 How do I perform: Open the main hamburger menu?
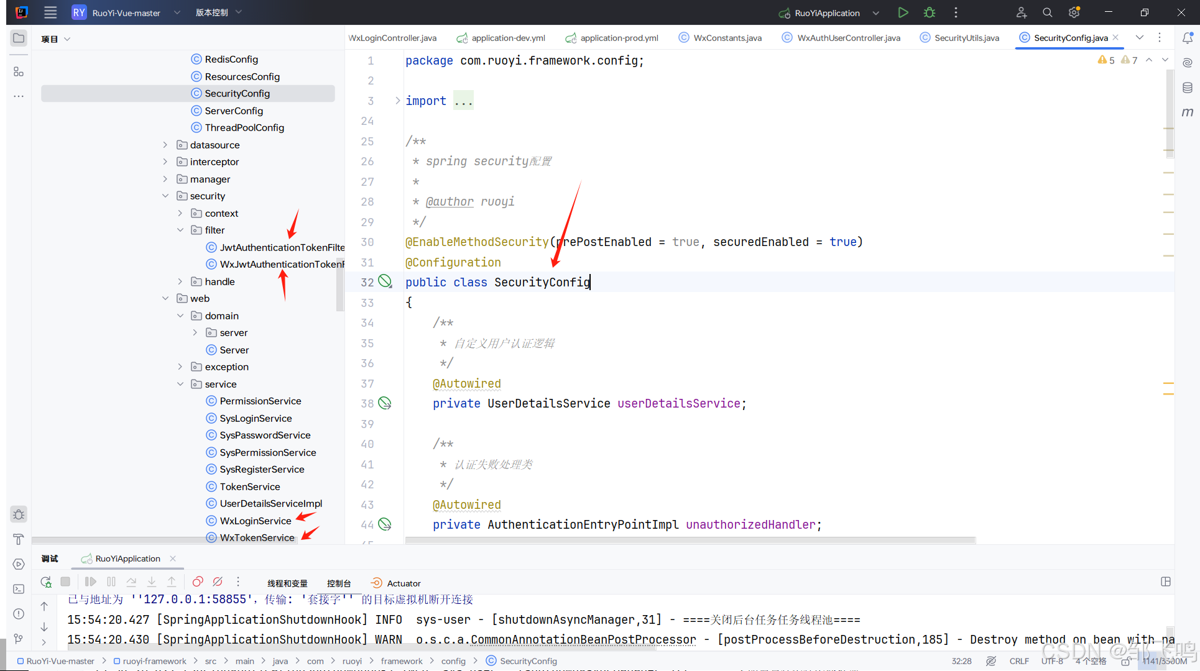(50, 12)
